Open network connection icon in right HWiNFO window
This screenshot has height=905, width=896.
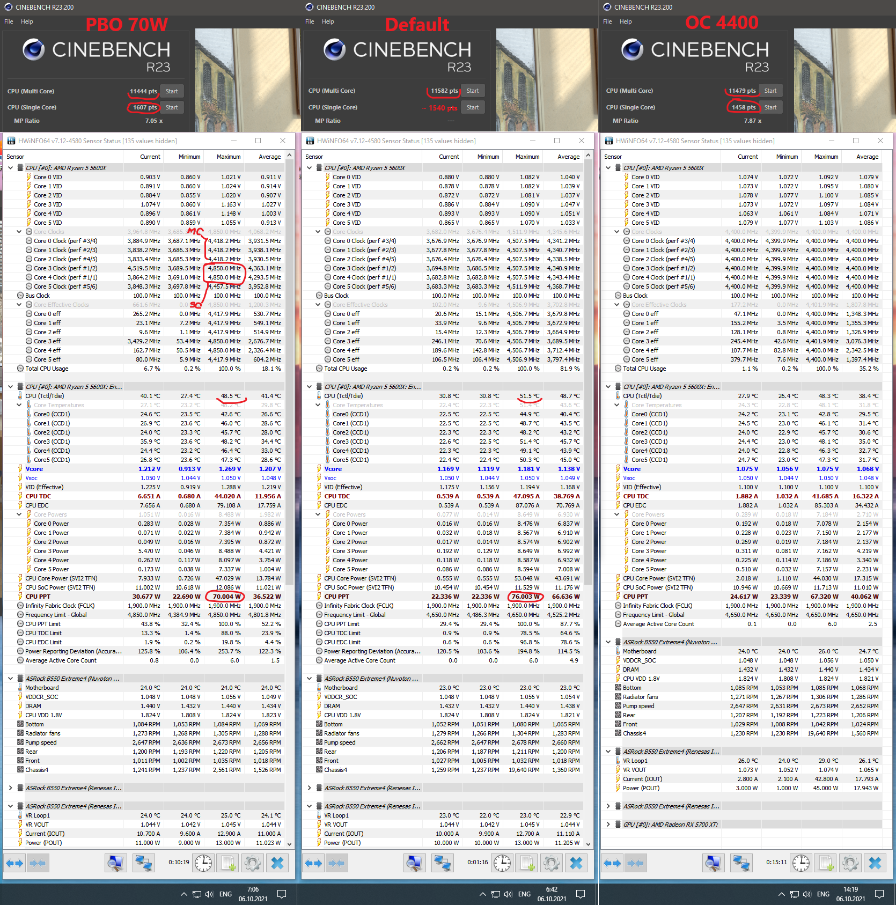[x=741, y=863]
